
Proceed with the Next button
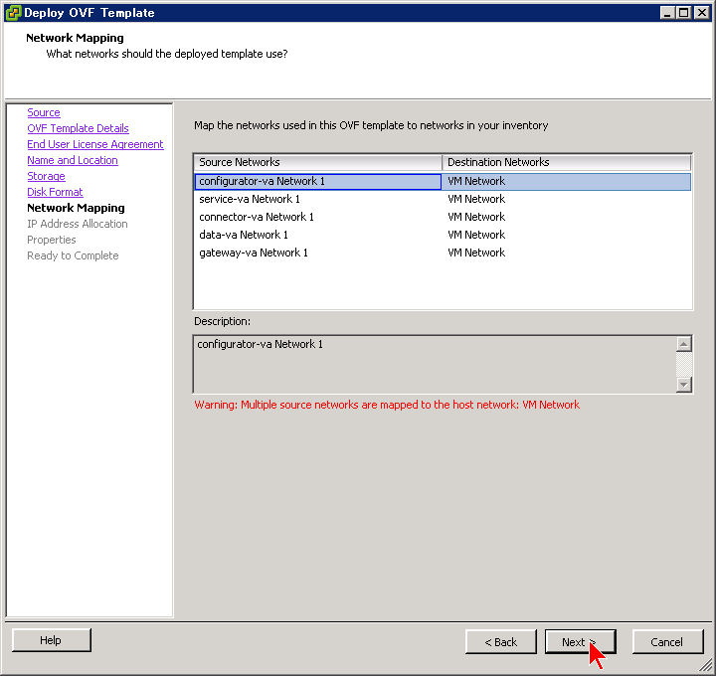click(580, 642)
